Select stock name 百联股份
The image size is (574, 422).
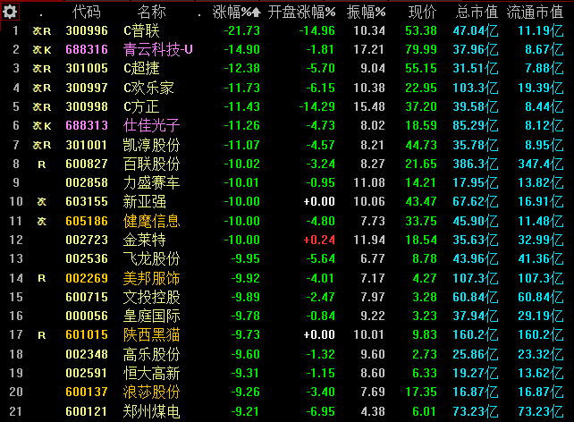[x=152, y=164]
